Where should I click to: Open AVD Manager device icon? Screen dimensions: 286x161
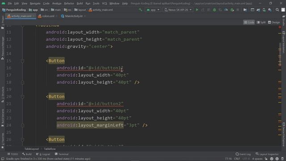264,10
